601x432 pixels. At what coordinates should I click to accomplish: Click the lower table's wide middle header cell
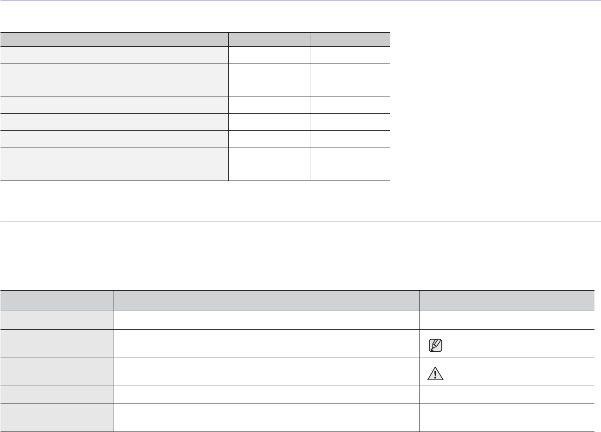point(266,300)
